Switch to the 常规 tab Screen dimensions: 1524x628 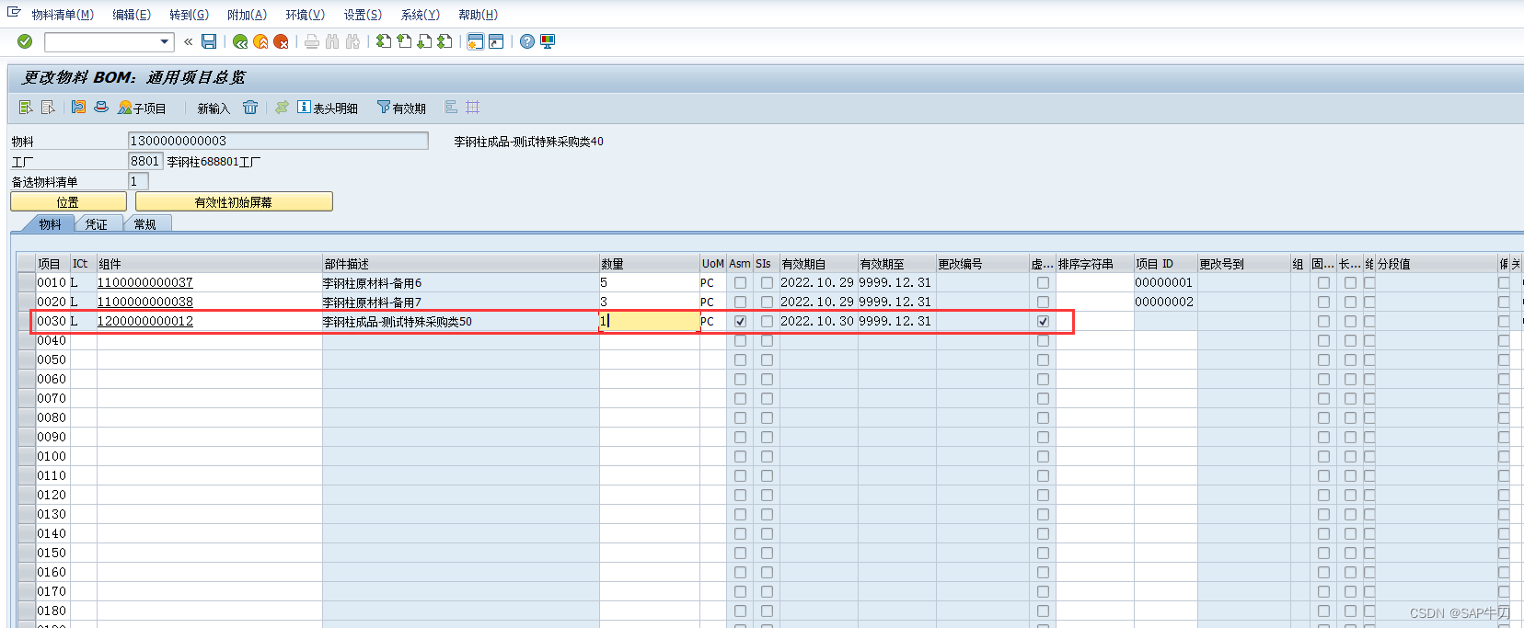pos(145,224)
